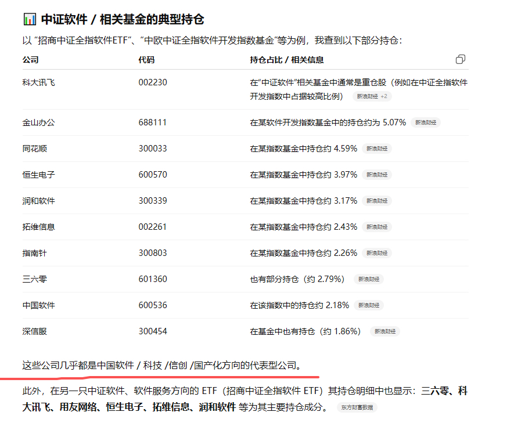Select the stock code 688111

coord(152,122)
